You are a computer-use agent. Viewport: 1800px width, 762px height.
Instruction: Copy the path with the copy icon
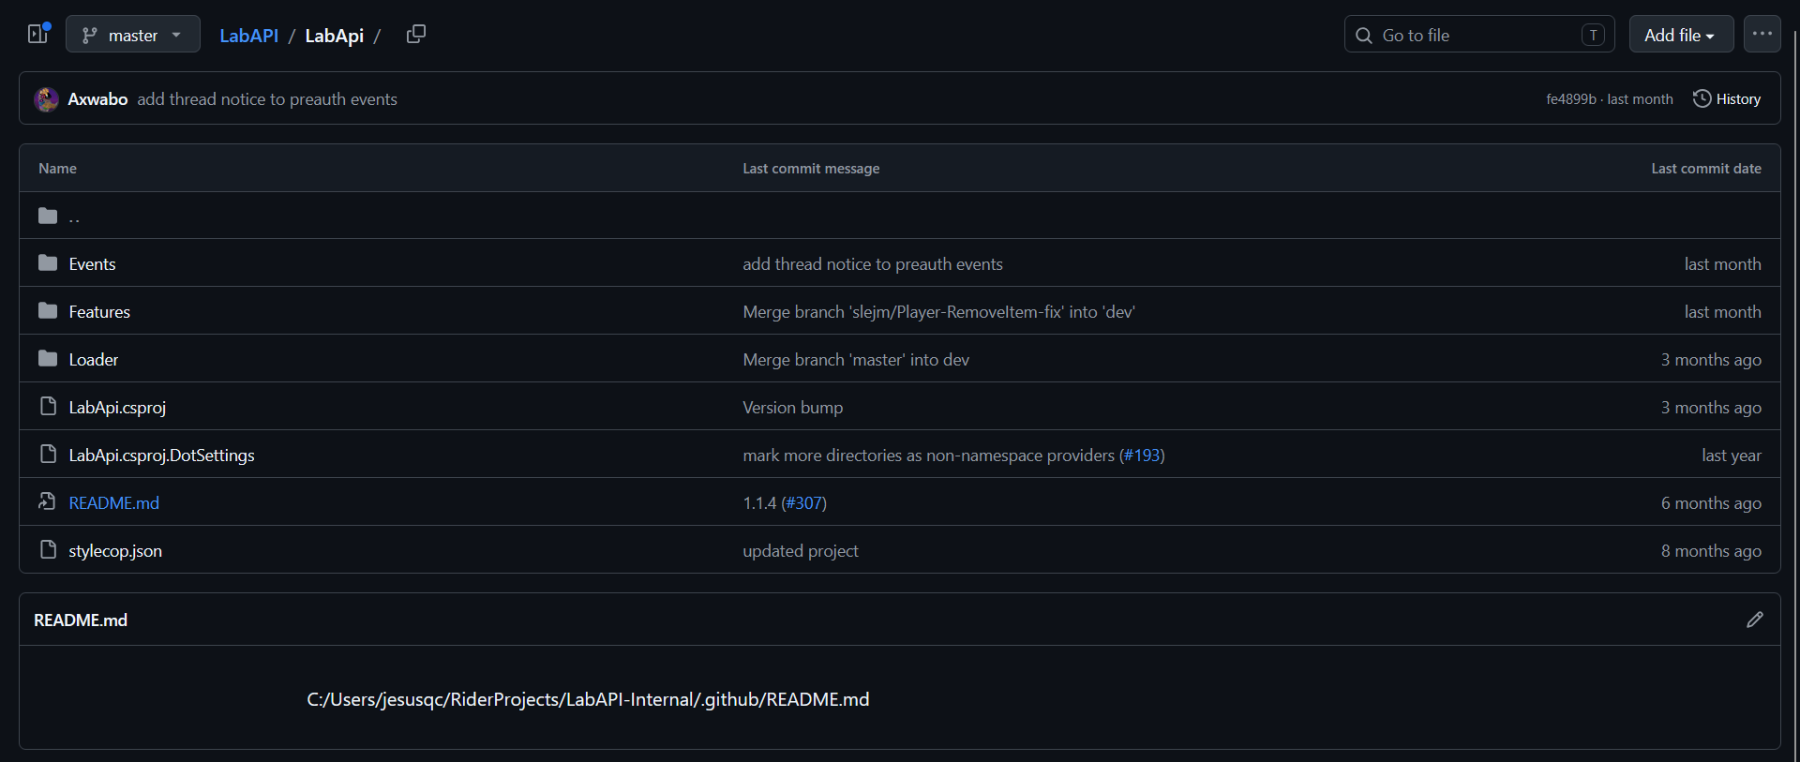click(x=416, y=35)
